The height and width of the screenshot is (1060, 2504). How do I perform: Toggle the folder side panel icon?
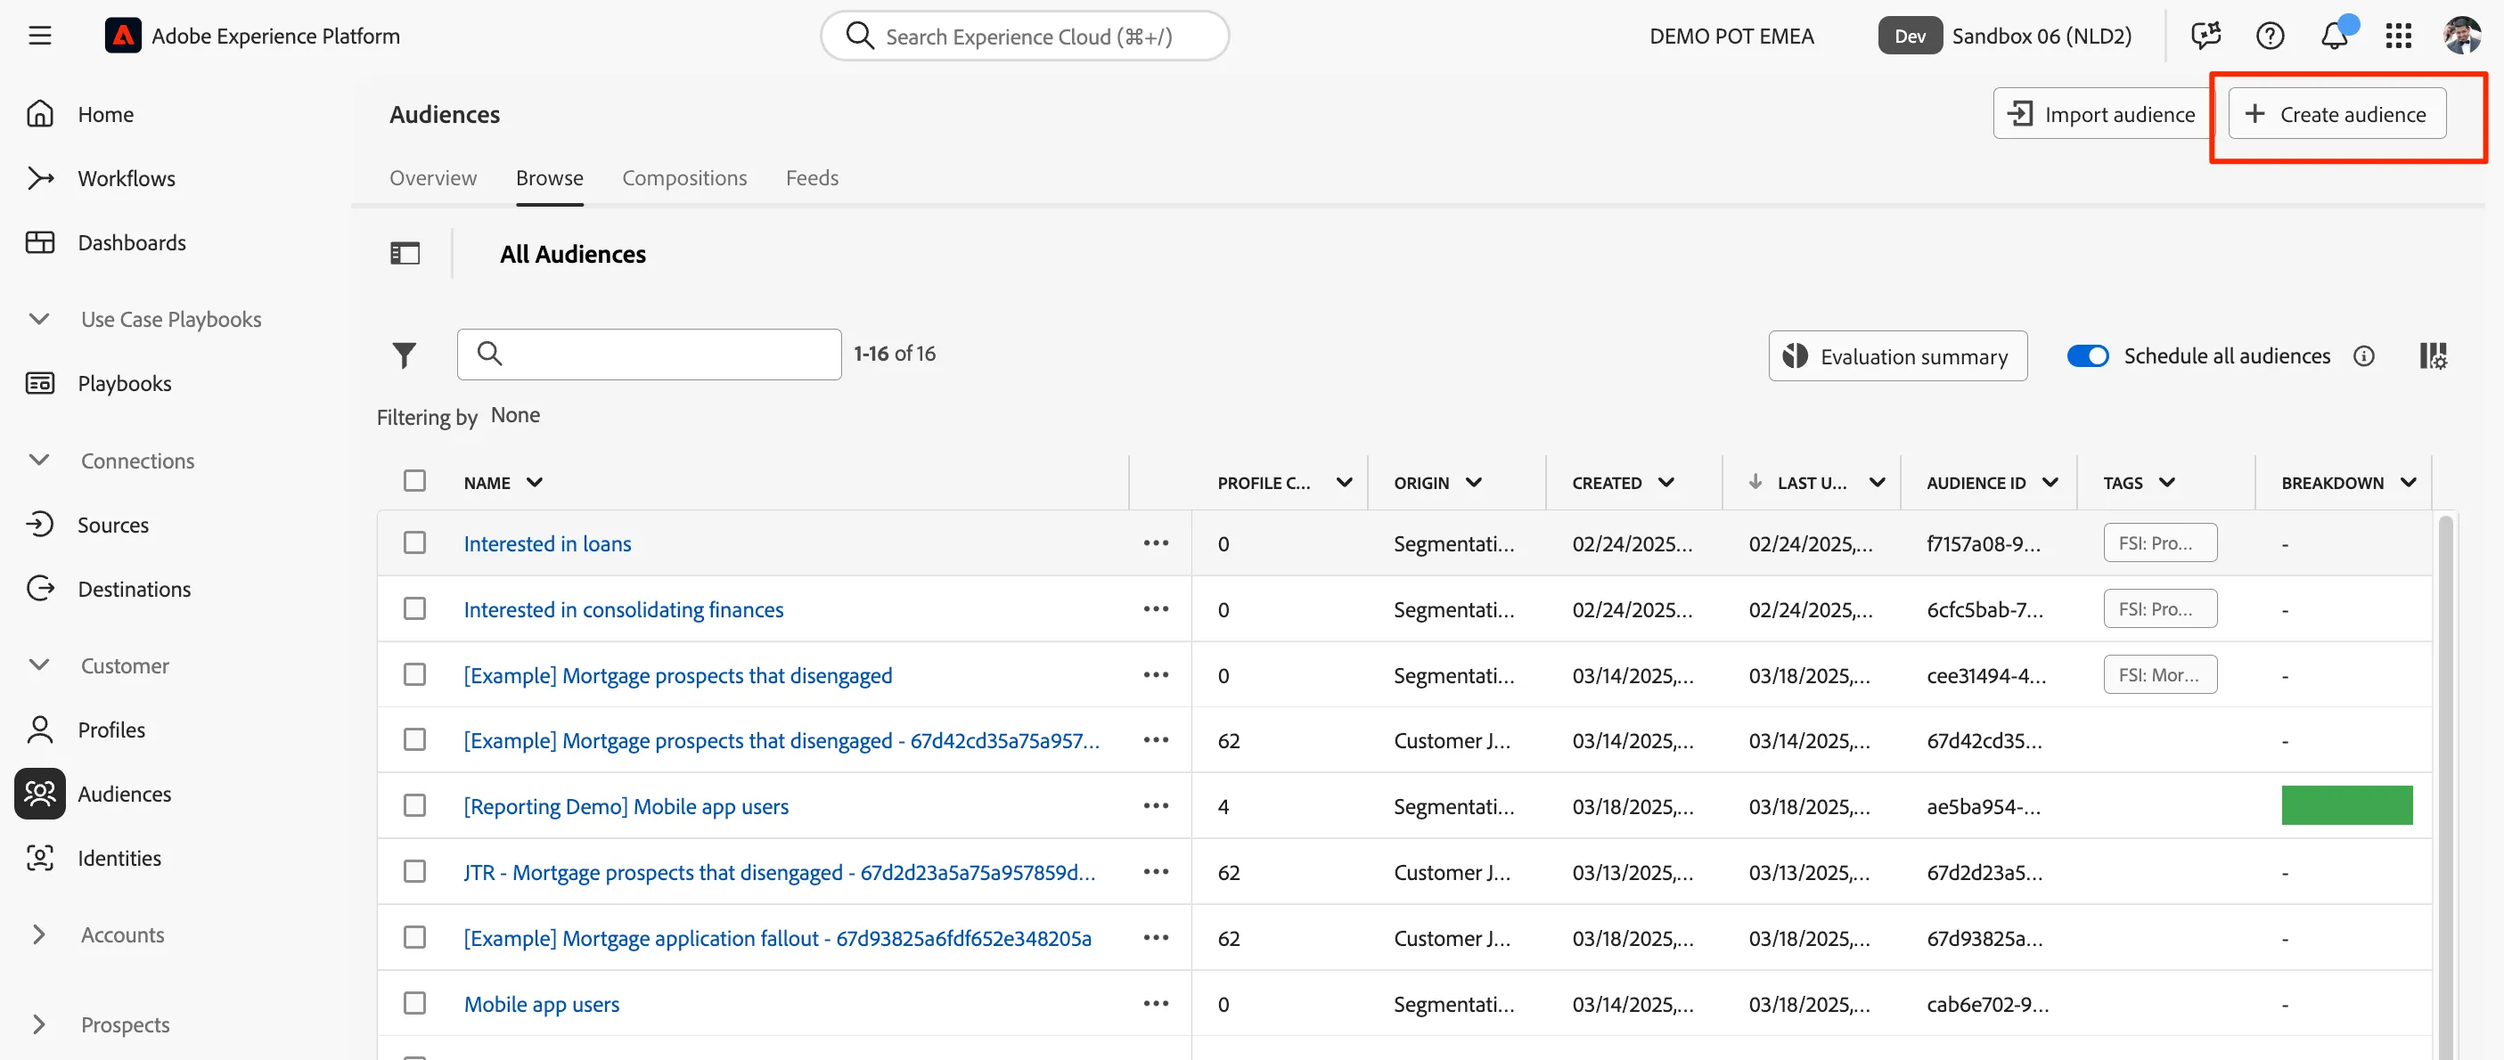tap(405, 254)
